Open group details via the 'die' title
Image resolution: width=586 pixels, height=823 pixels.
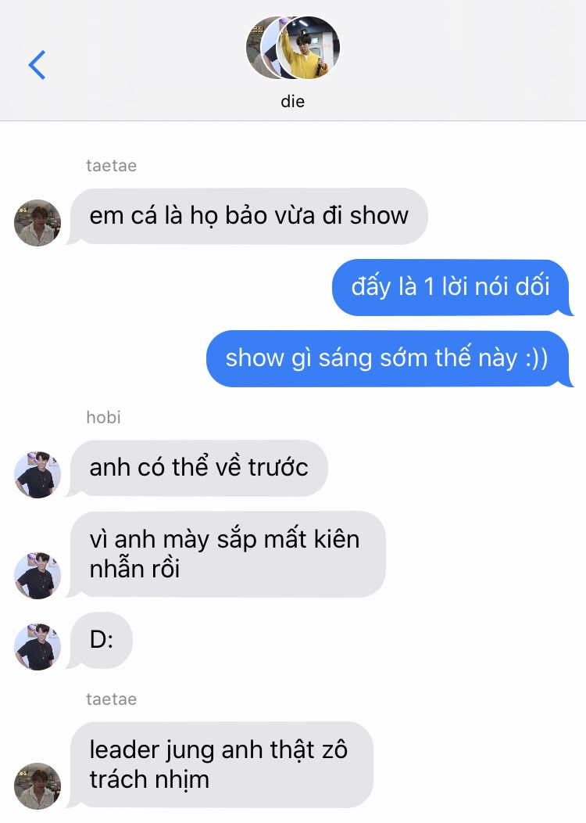pyautogui.click(x=292, y=101)
